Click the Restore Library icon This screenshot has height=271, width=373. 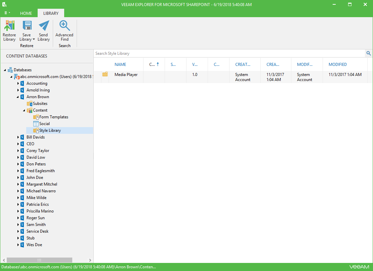[x=9, y=26]
